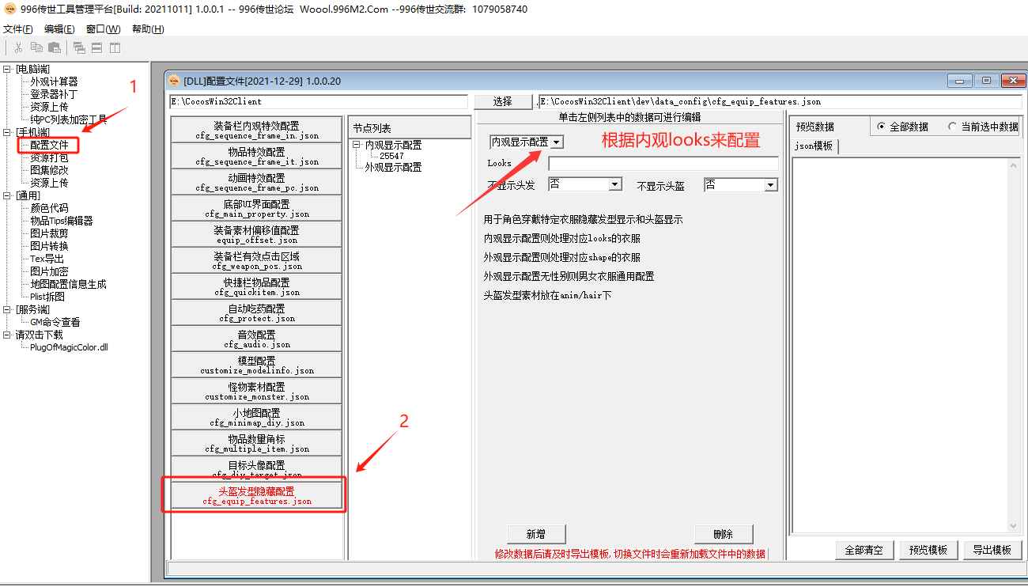Click the E:\CocosWin32Client path field
The width and height of the screenshot is (1028, 587).
click(x=319, y=102)
